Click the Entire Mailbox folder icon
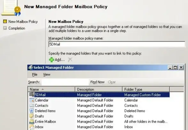Image resolution: width=188 pixels, height=130 pixels. click(32, 121)
